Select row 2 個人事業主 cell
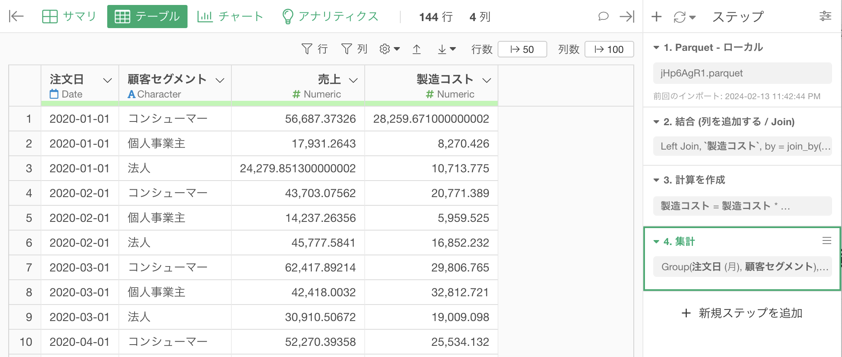Viewport: 842px width, 357px height. click(175, 144)
